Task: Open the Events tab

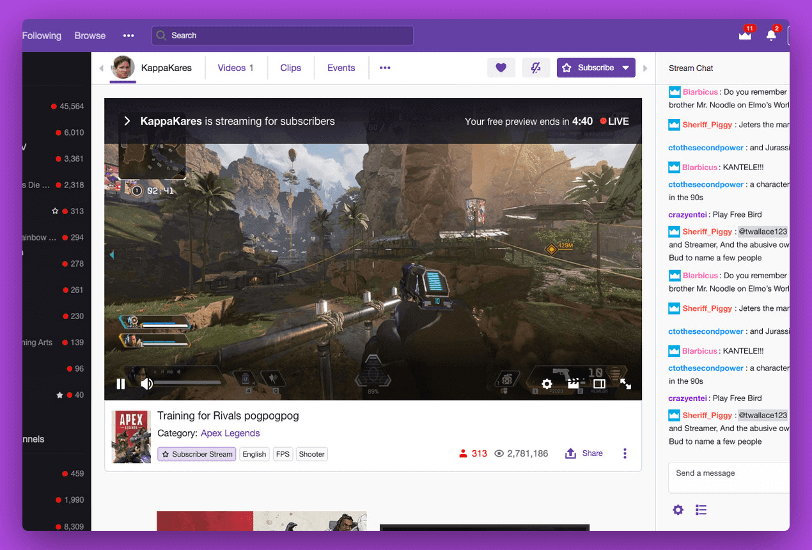Action: (341, 68)
